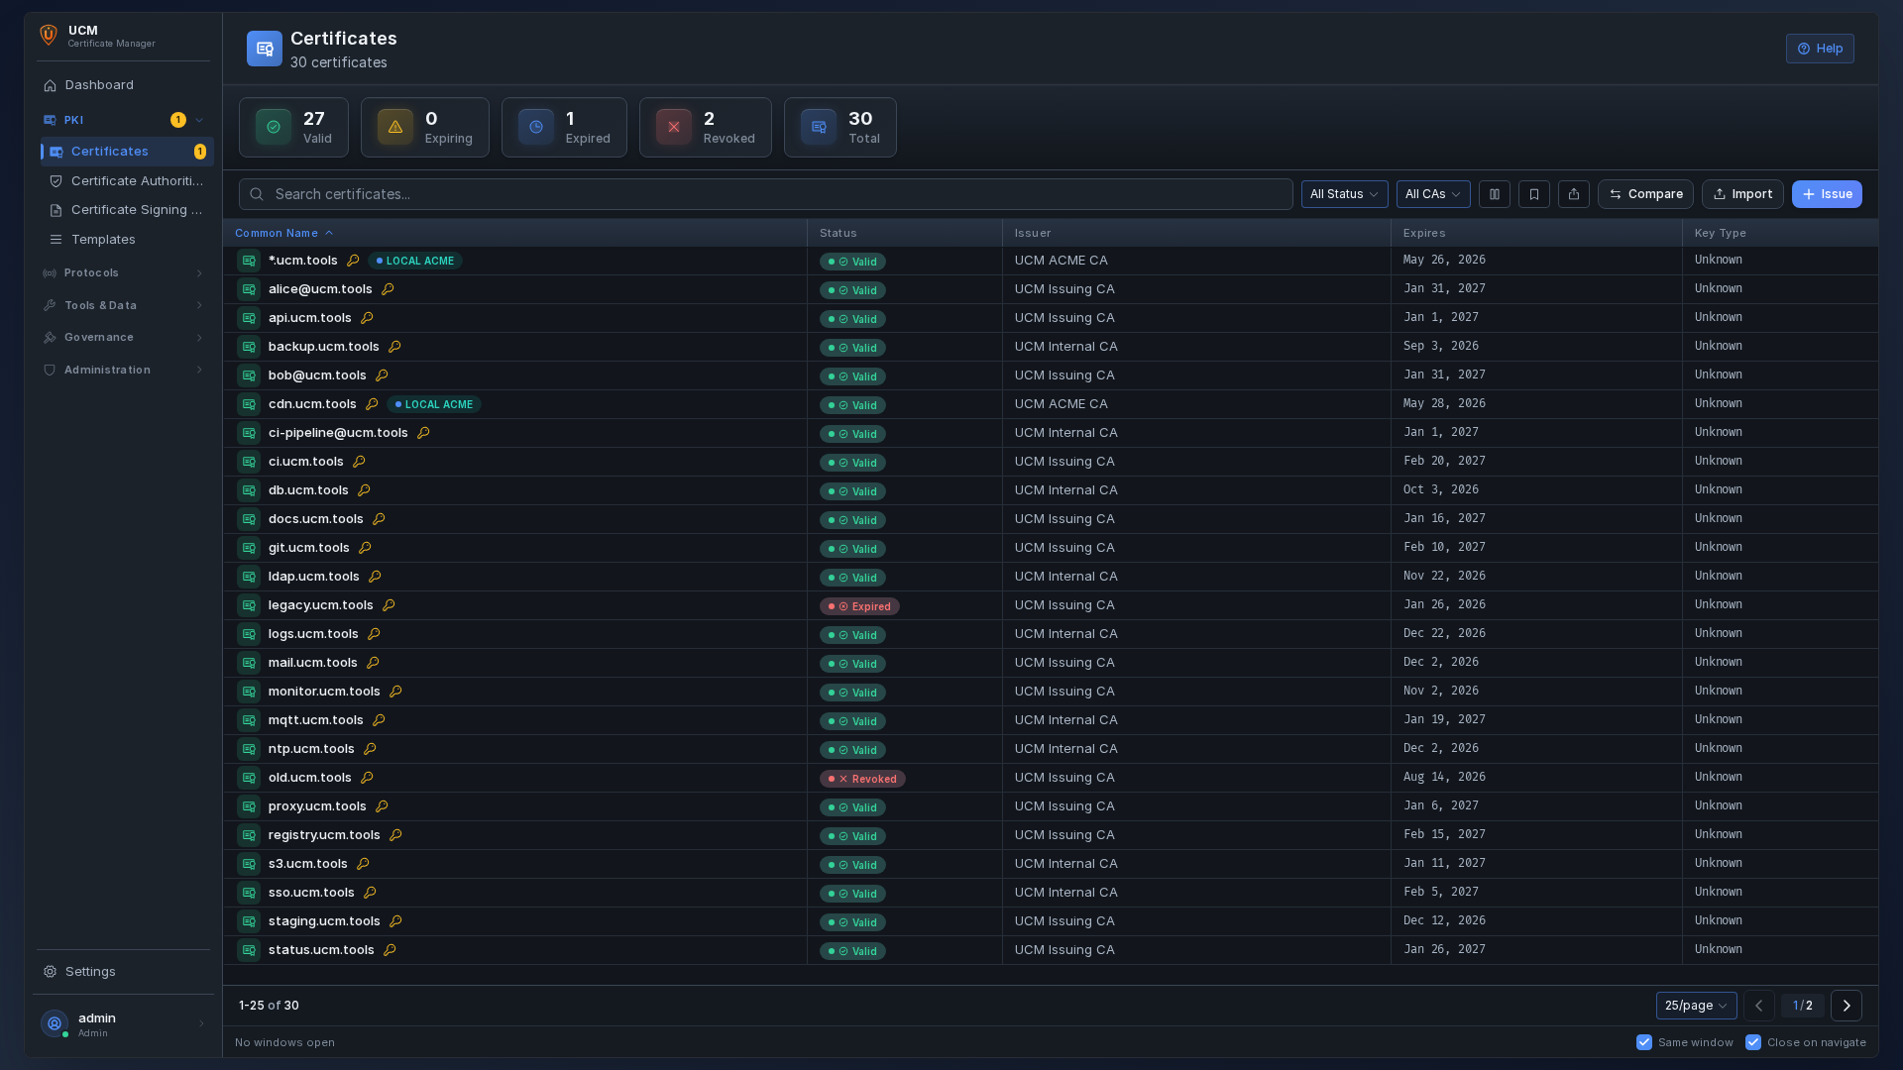
Task: Open Settings from the sidebar
Action: click(x=90, y=972)
